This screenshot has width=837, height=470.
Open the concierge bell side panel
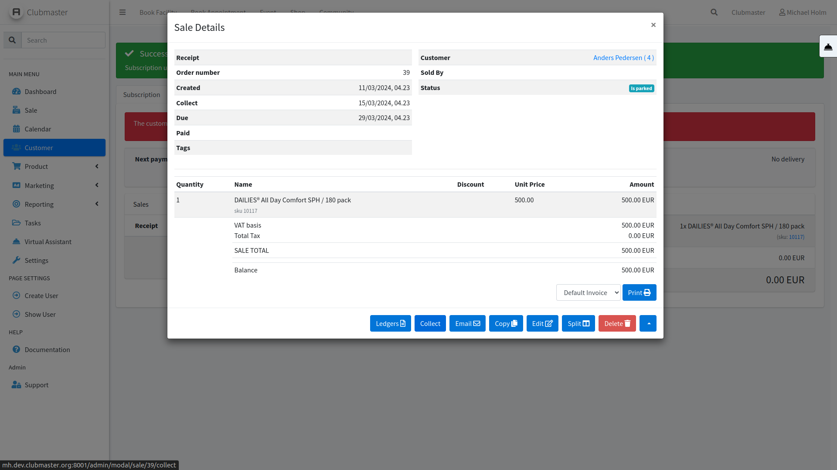(x=828, y=47)
